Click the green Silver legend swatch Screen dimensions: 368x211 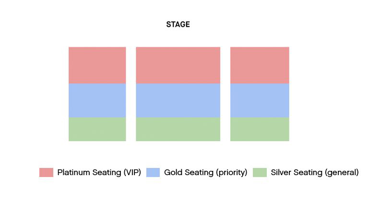[260, 172]
